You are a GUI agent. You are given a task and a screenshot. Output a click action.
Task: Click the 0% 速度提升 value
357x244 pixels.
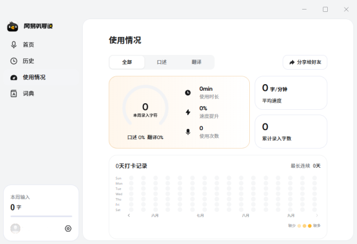click(203, 108)
